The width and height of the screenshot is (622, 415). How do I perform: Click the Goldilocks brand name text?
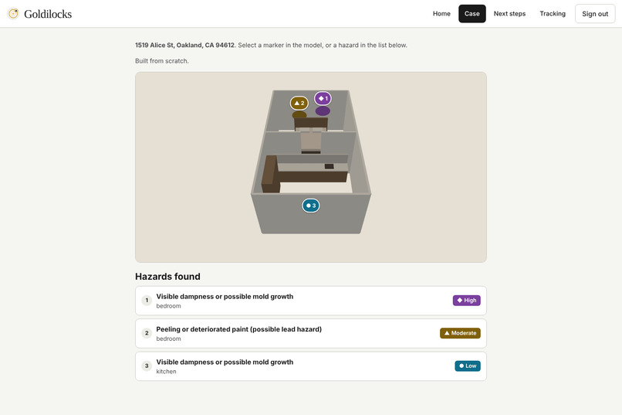click(x=48, y=14)
